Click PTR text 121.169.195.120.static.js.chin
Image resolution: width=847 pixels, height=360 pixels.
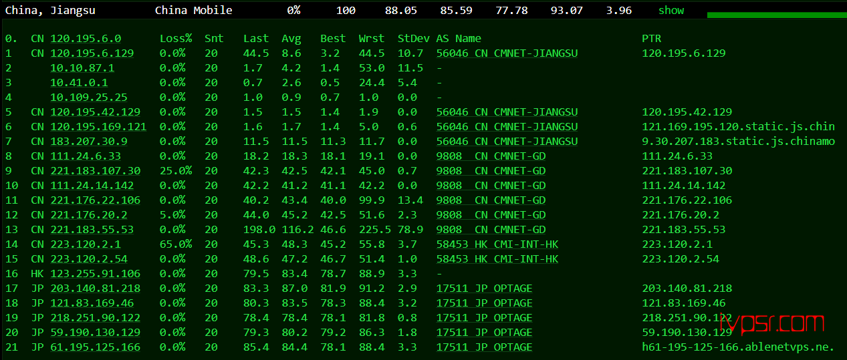click(x=738, y=127)
